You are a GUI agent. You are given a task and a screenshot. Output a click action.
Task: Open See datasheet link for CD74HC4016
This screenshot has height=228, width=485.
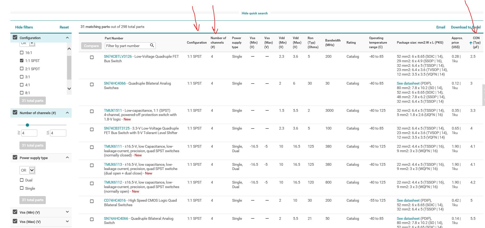408,200
